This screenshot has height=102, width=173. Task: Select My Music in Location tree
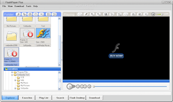click(24, 83)
